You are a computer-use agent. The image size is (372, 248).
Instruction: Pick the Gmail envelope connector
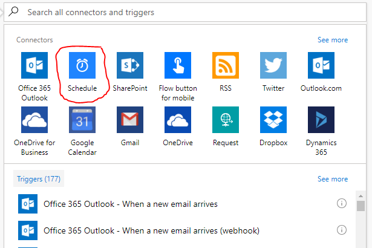tap(130, 120)
